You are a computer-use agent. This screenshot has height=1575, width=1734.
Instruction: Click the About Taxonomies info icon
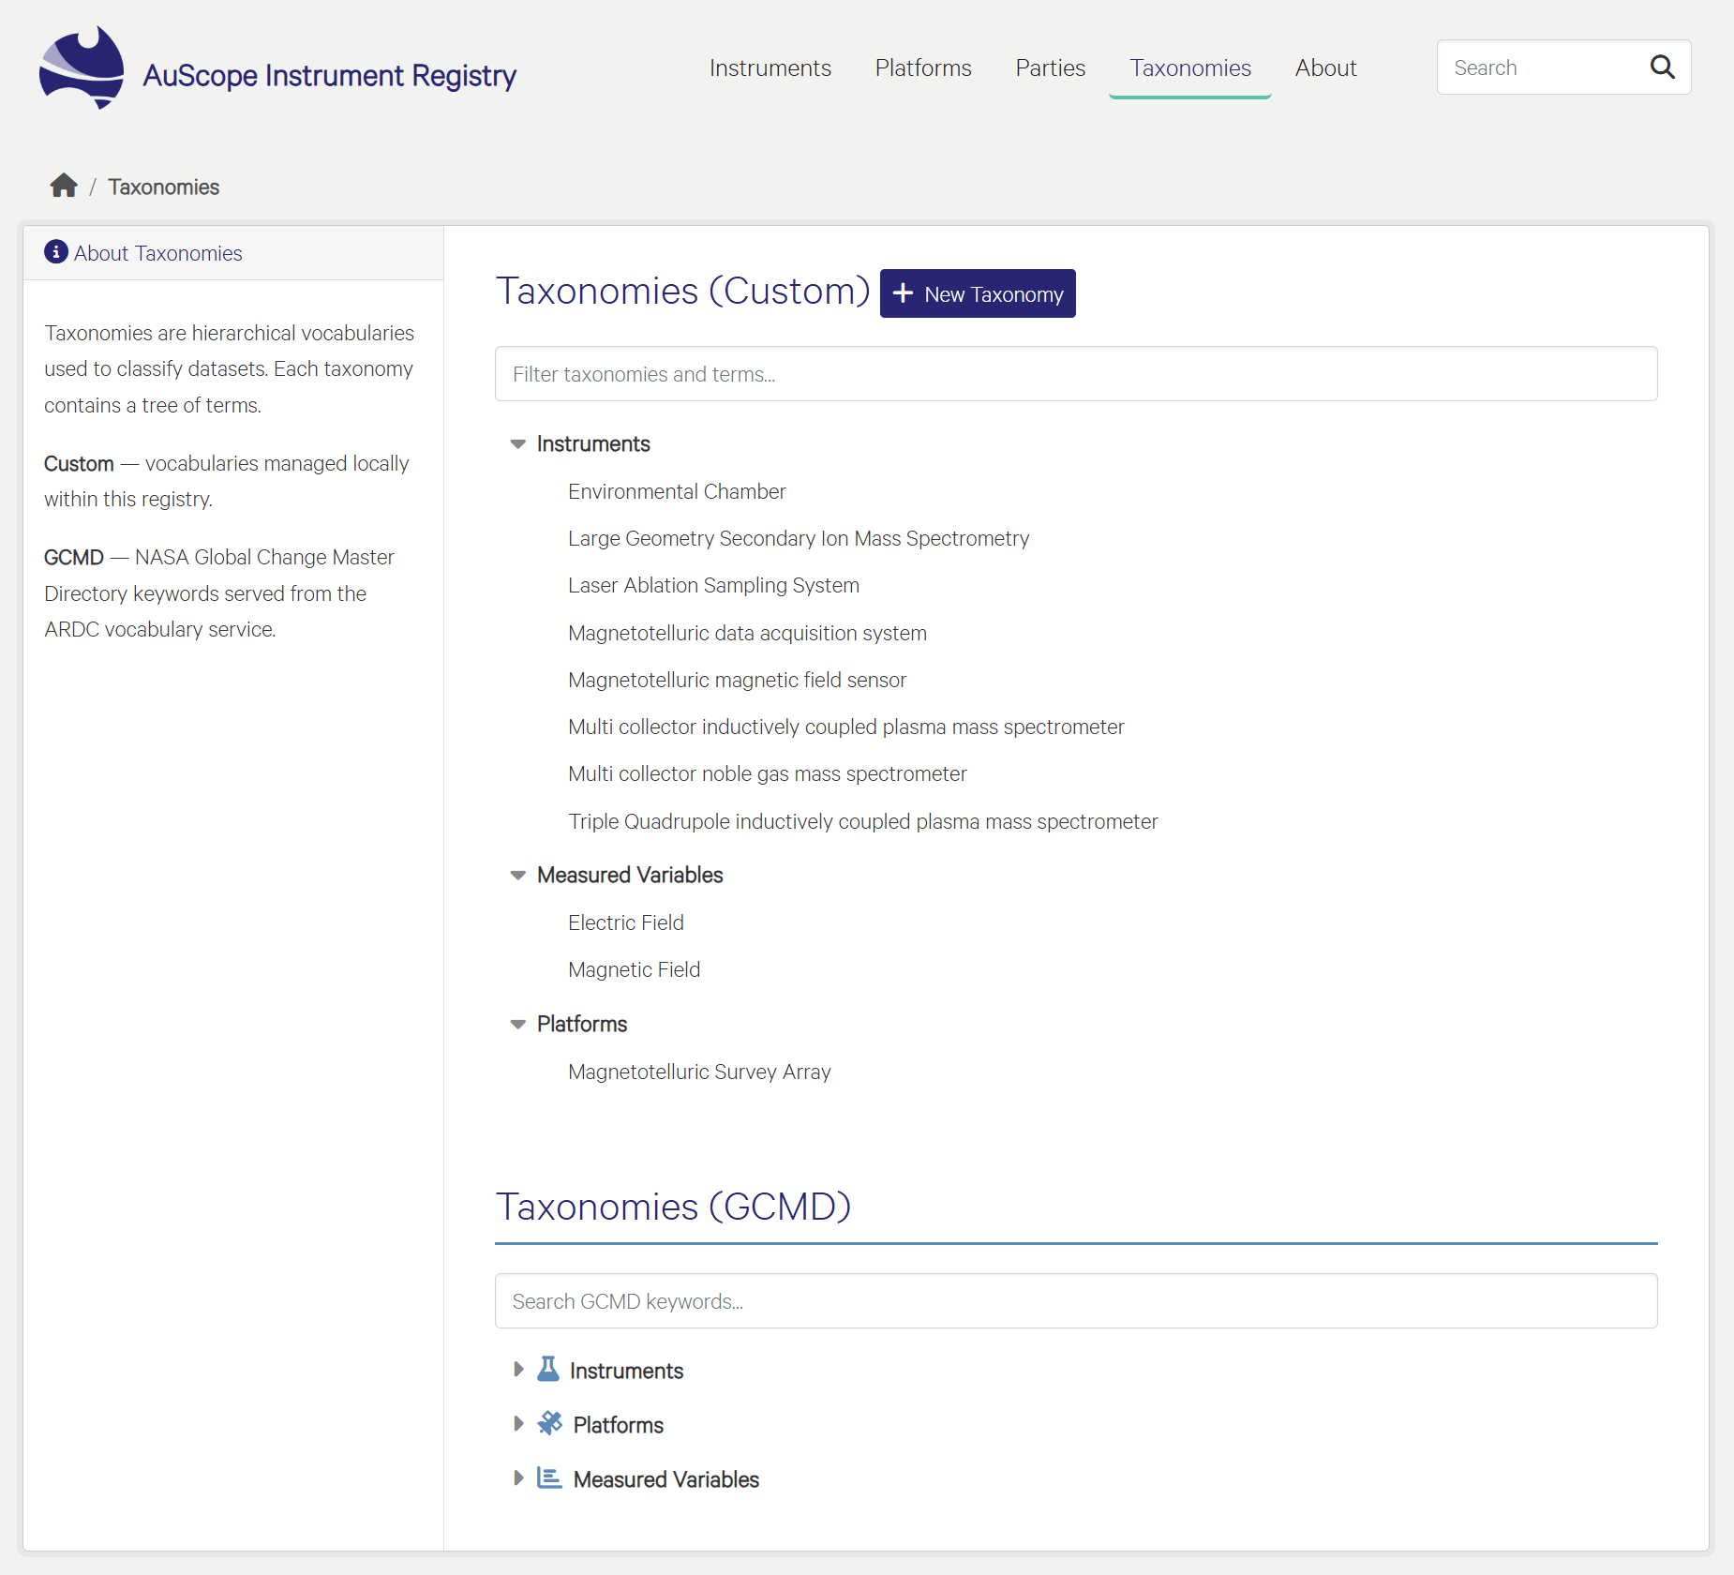point(56,252)
